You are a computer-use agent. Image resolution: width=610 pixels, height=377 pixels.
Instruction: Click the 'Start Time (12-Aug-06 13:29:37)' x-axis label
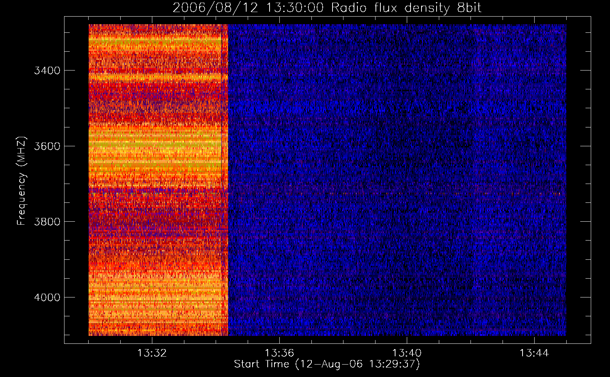coord(327,364)
